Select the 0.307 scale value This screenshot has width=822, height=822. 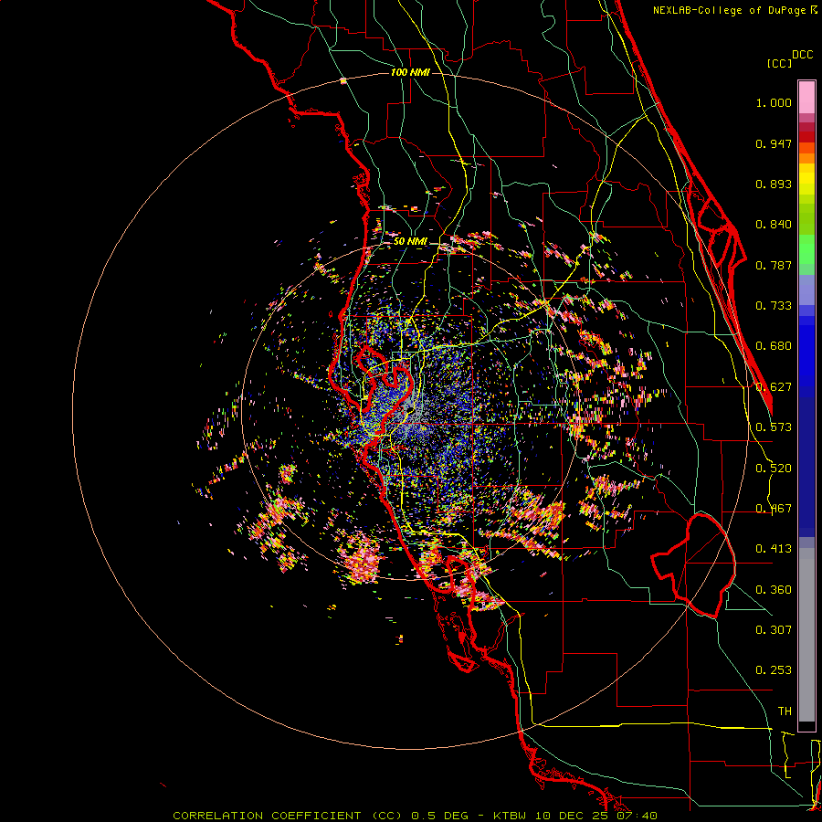point(774,629)
